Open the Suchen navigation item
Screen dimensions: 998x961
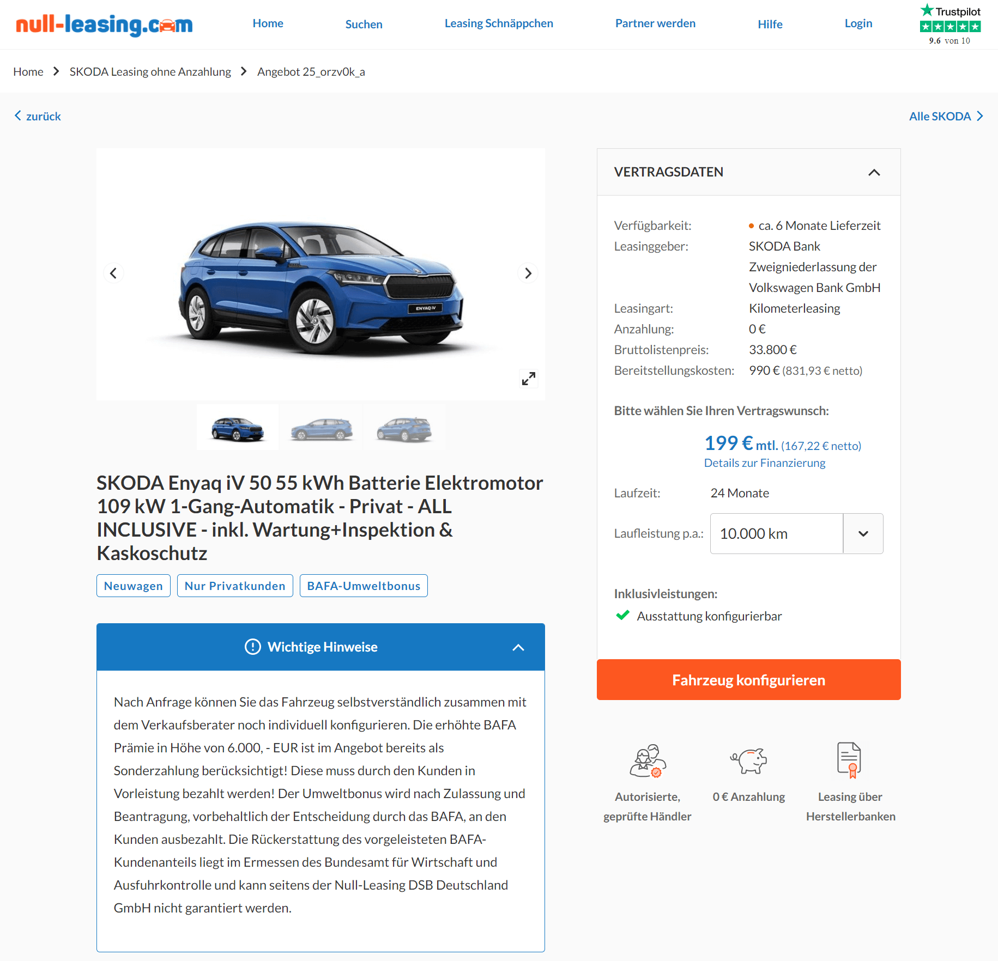point(364,25)
